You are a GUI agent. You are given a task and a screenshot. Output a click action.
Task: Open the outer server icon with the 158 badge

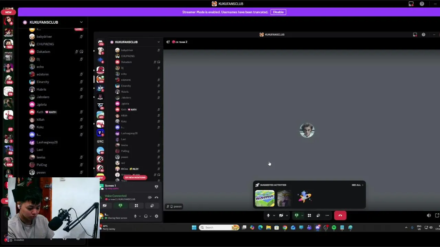coord(9,44)
